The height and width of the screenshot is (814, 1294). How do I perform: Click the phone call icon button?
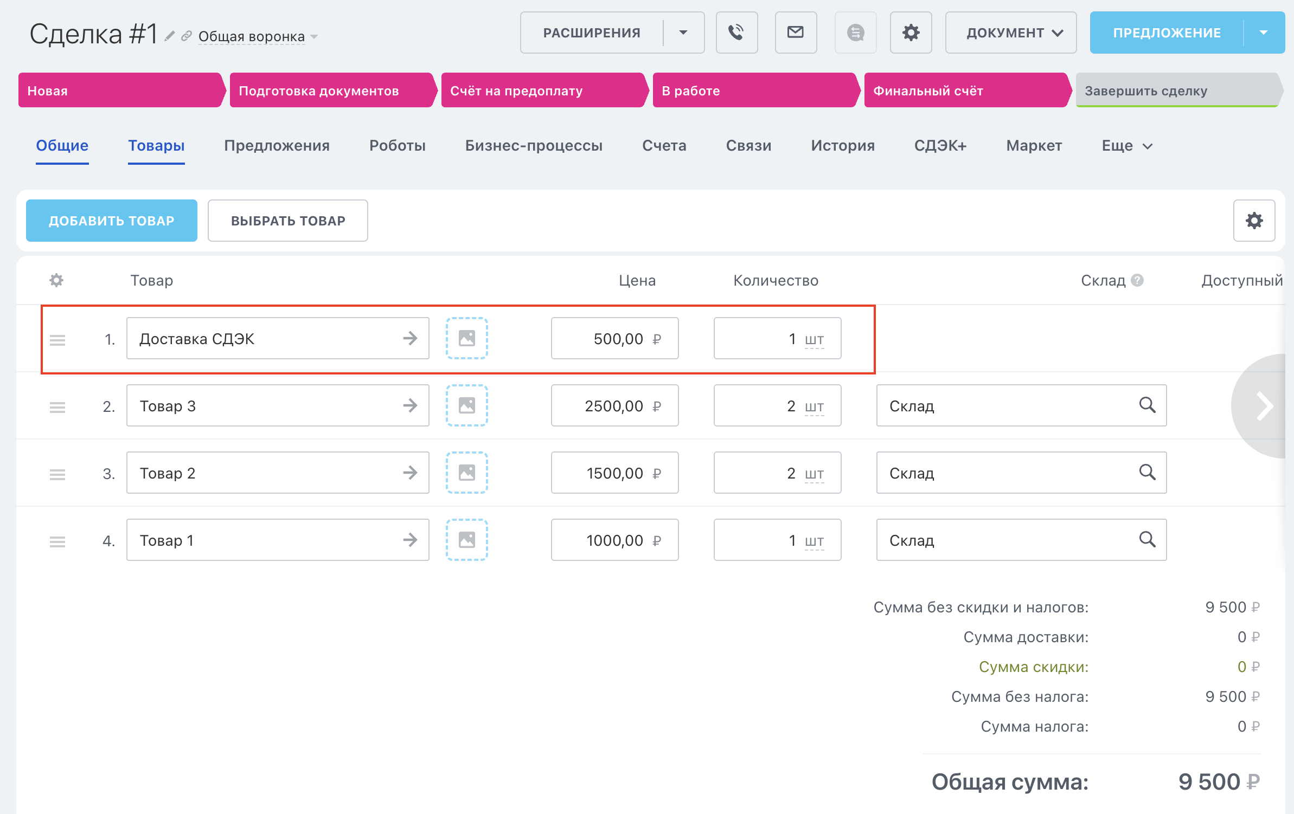coord(736,33)
